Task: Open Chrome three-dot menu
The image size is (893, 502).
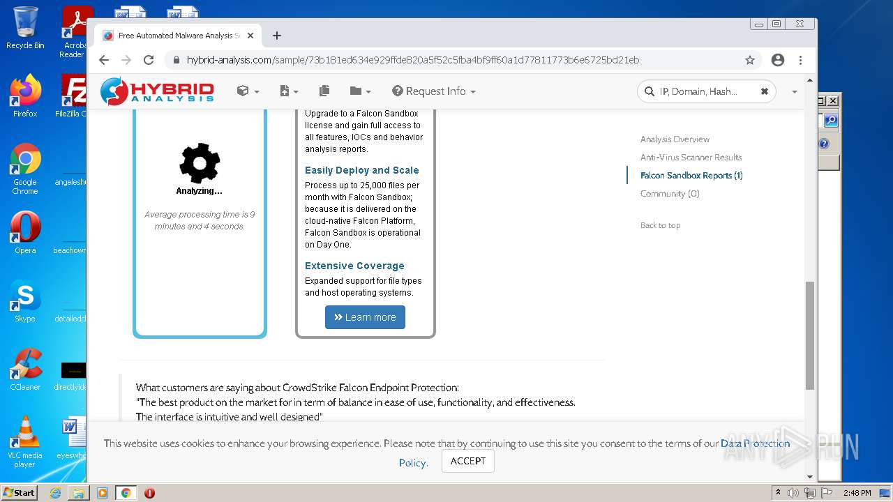Action: click(x=800, y=60)
